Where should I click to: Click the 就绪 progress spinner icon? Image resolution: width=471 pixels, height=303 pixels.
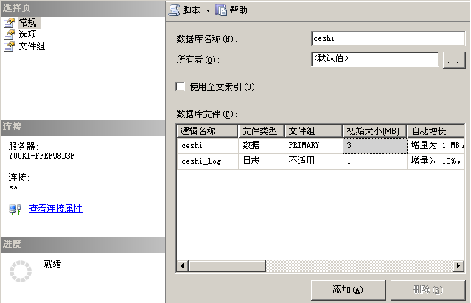click(21, 271)
